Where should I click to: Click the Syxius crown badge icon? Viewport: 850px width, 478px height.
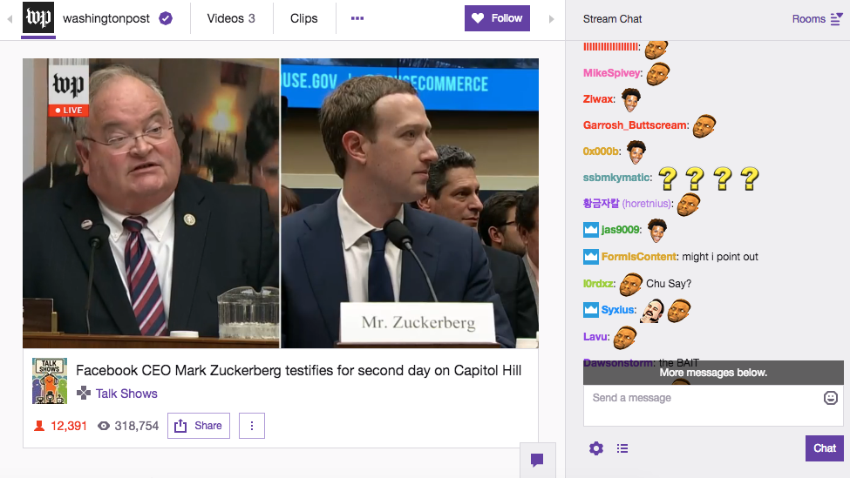[x=591, y=310]
